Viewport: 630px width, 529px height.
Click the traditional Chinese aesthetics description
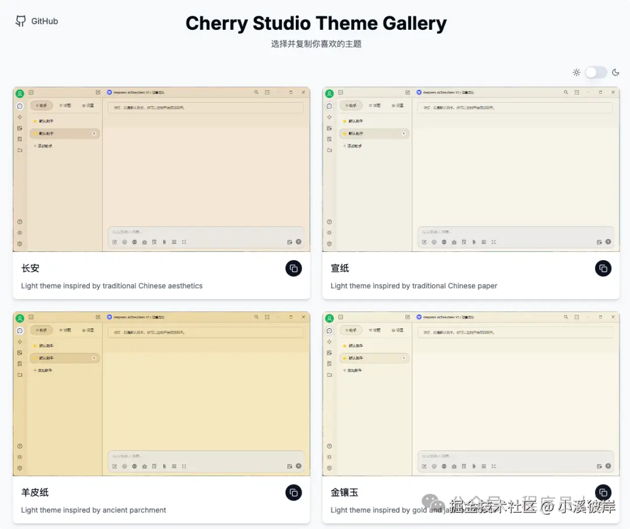(111, 286)
